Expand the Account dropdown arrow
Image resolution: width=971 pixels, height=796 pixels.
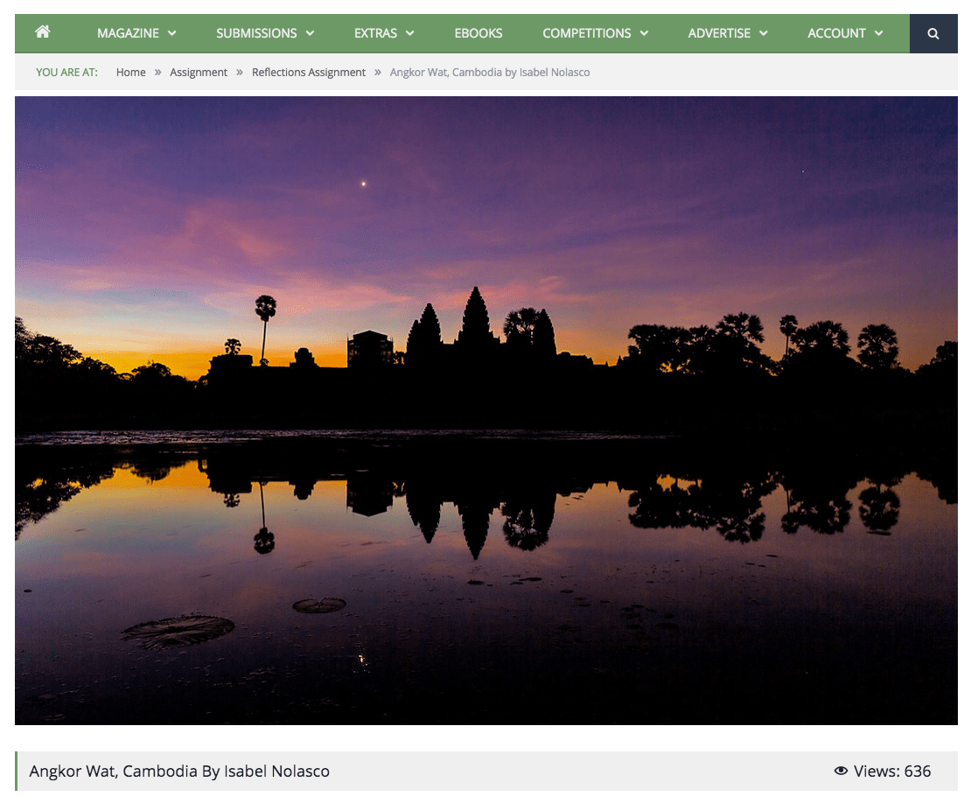point(879,33)
